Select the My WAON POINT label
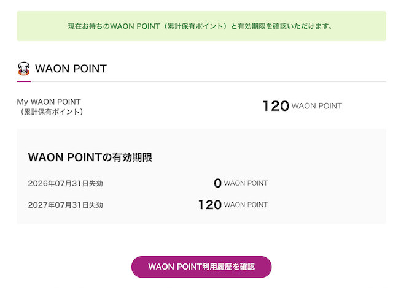This screenshot has width=393, height=288. pos(49,102)
